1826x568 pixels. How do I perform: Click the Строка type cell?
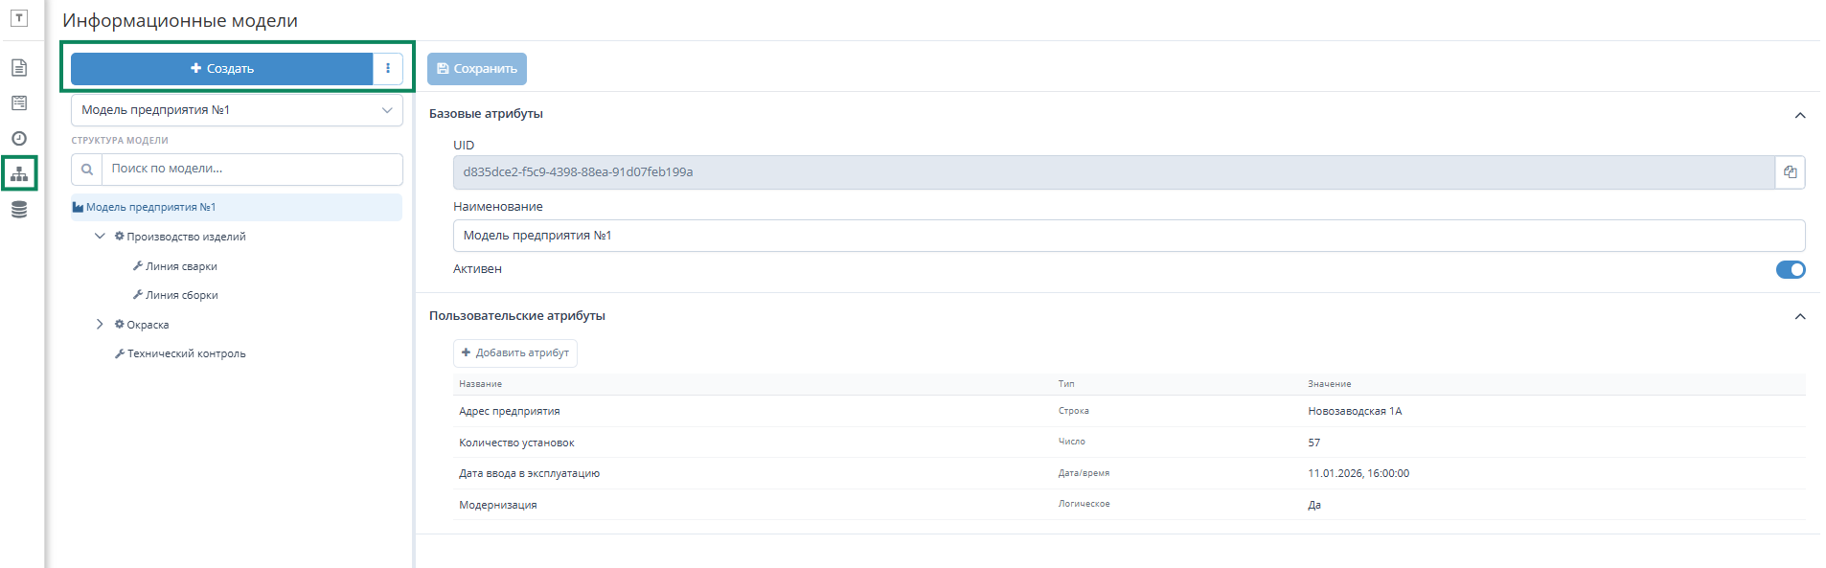pyautogui.click(x=1073, y=411)
